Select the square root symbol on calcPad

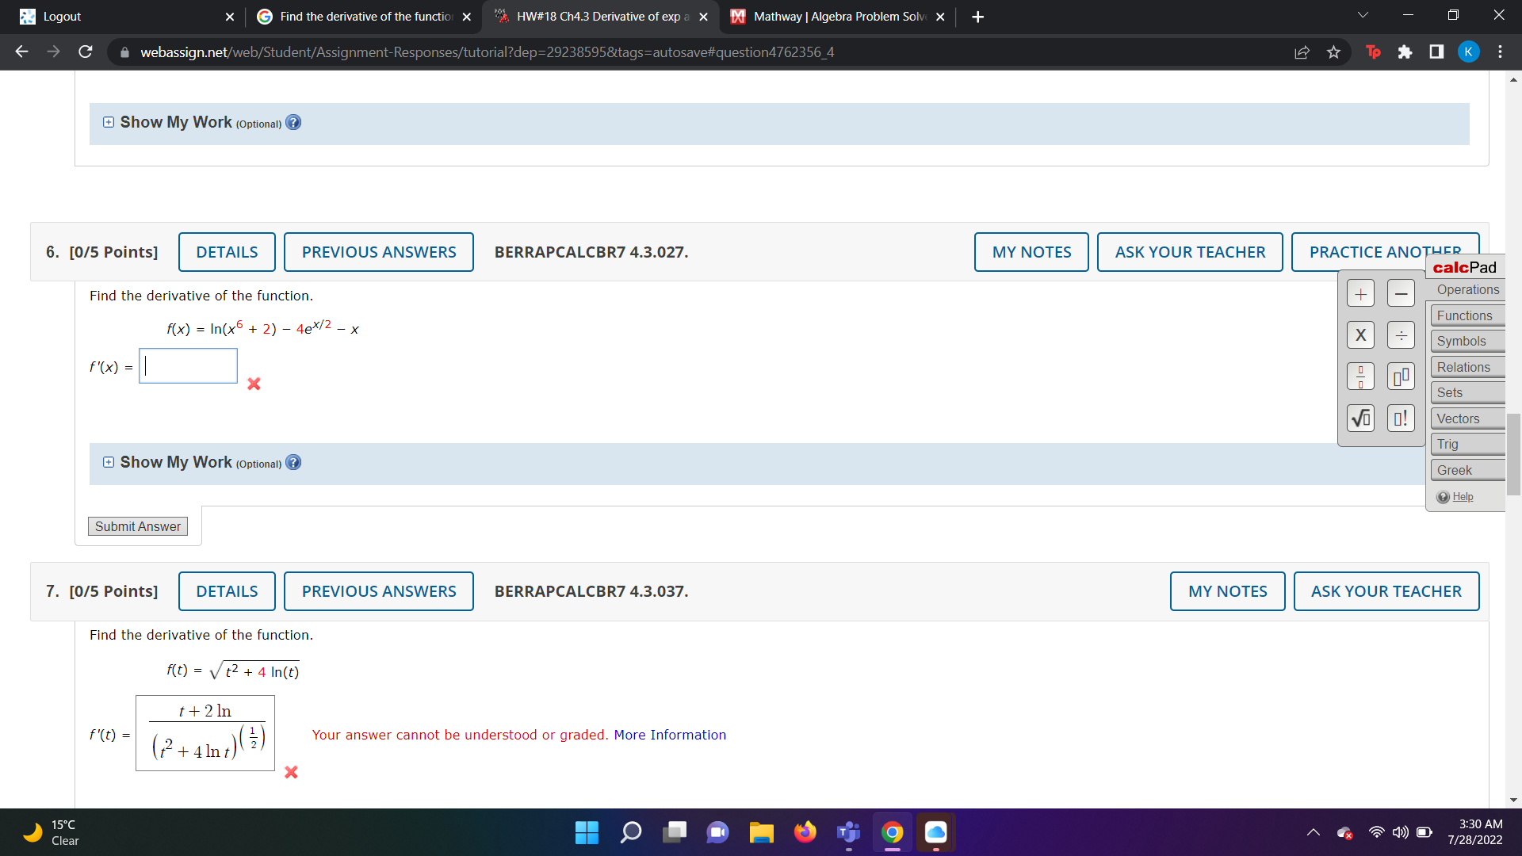pyautogui.click(x=1360, y=418)
